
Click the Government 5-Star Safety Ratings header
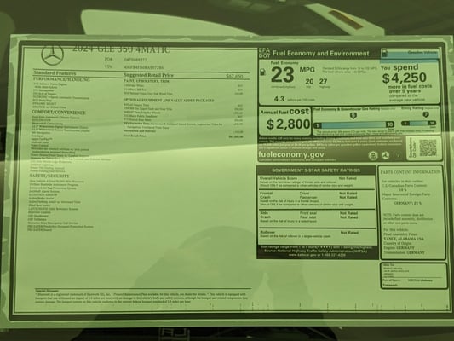(x=316, y=170)
